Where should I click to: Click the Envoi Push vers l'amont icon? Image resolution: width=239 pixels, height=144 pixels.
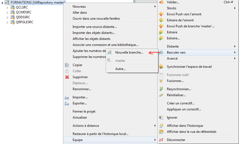coord(161,14)
